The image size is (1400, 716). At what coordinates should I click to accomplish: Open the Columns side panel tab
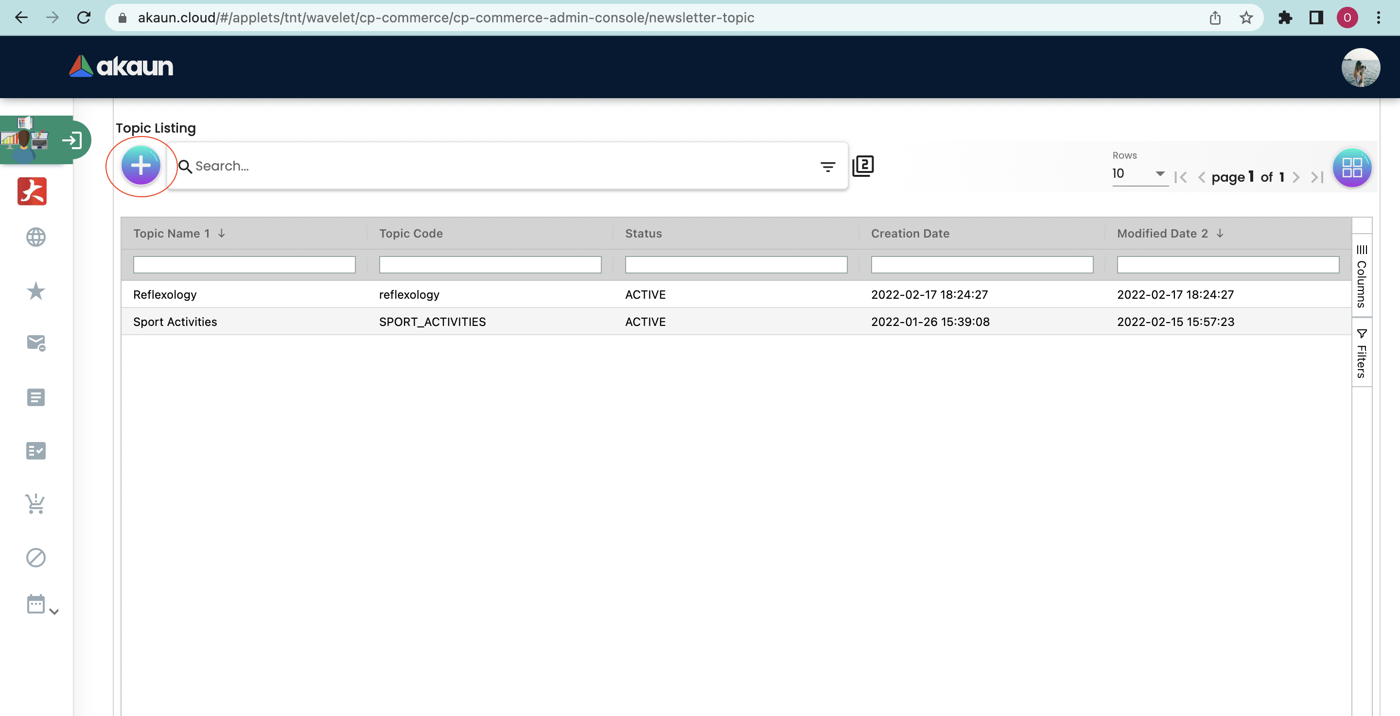coord(1362,276)
